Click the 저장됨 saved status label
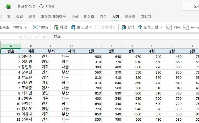Image resolution: width=199 pixels, height=123 pixels. click(x=50, y=6)
